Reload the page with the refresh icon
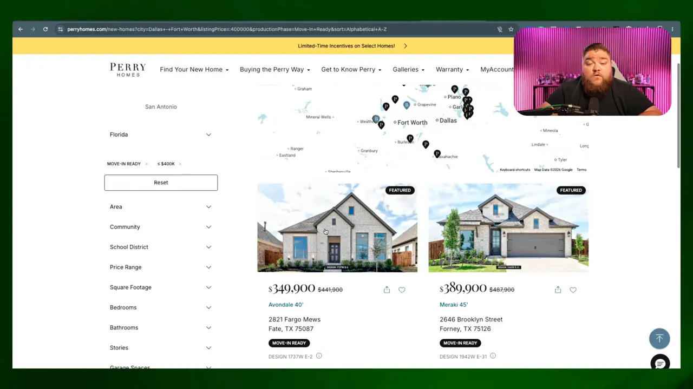This screenshot has height=389, width=693. (45, 29)
